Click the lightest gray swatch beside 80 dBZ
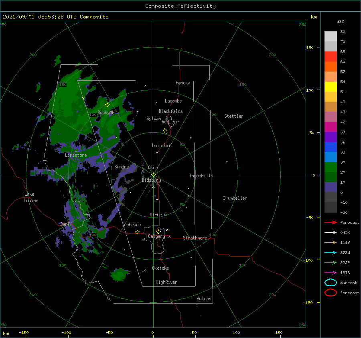This screenshot has width=361, height=338. [331, 37]
